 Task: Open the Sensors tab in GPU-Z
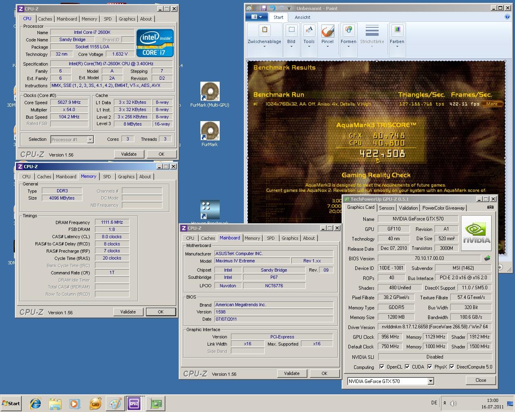click(x=387, y=208)
